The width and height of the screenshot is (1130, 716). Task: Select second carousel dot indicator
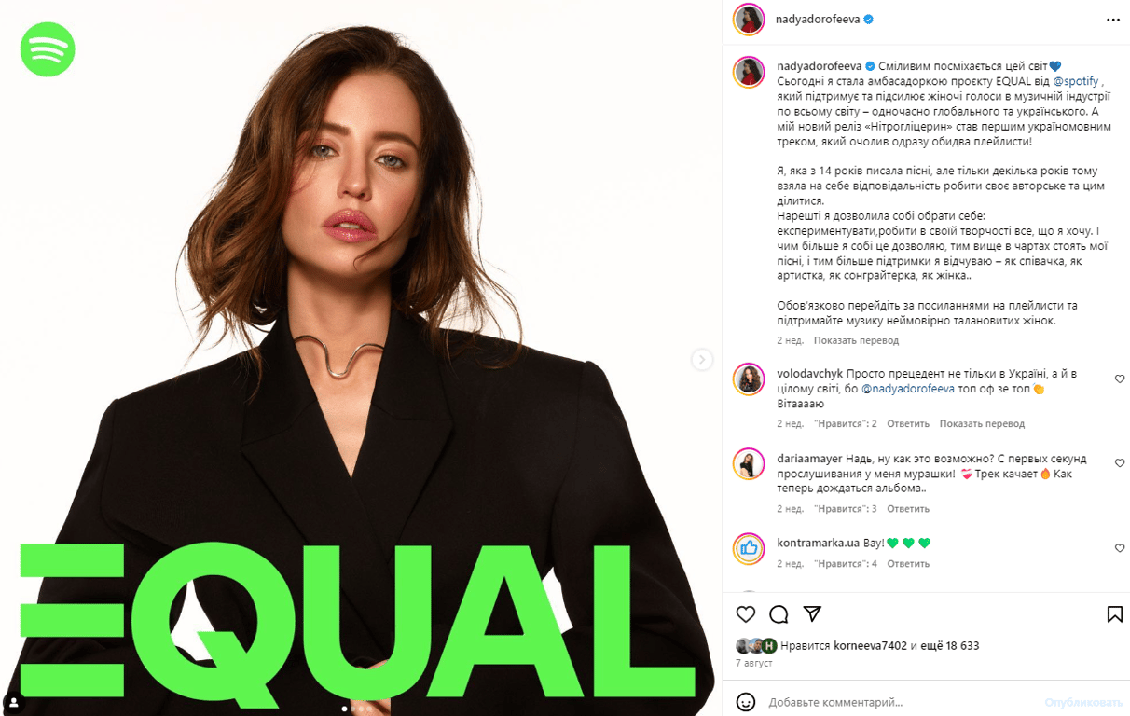(x=353, y=709)
